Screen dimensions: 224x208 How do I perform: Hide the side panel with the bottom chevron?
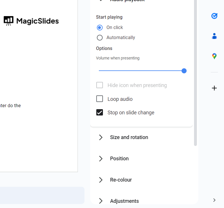(214, 200)
